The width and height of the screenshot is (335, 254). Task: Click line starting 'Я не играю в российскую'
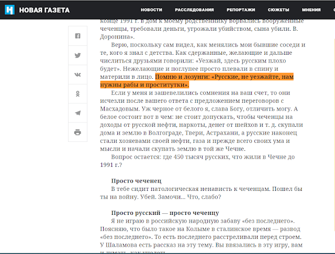coord(203,221)
